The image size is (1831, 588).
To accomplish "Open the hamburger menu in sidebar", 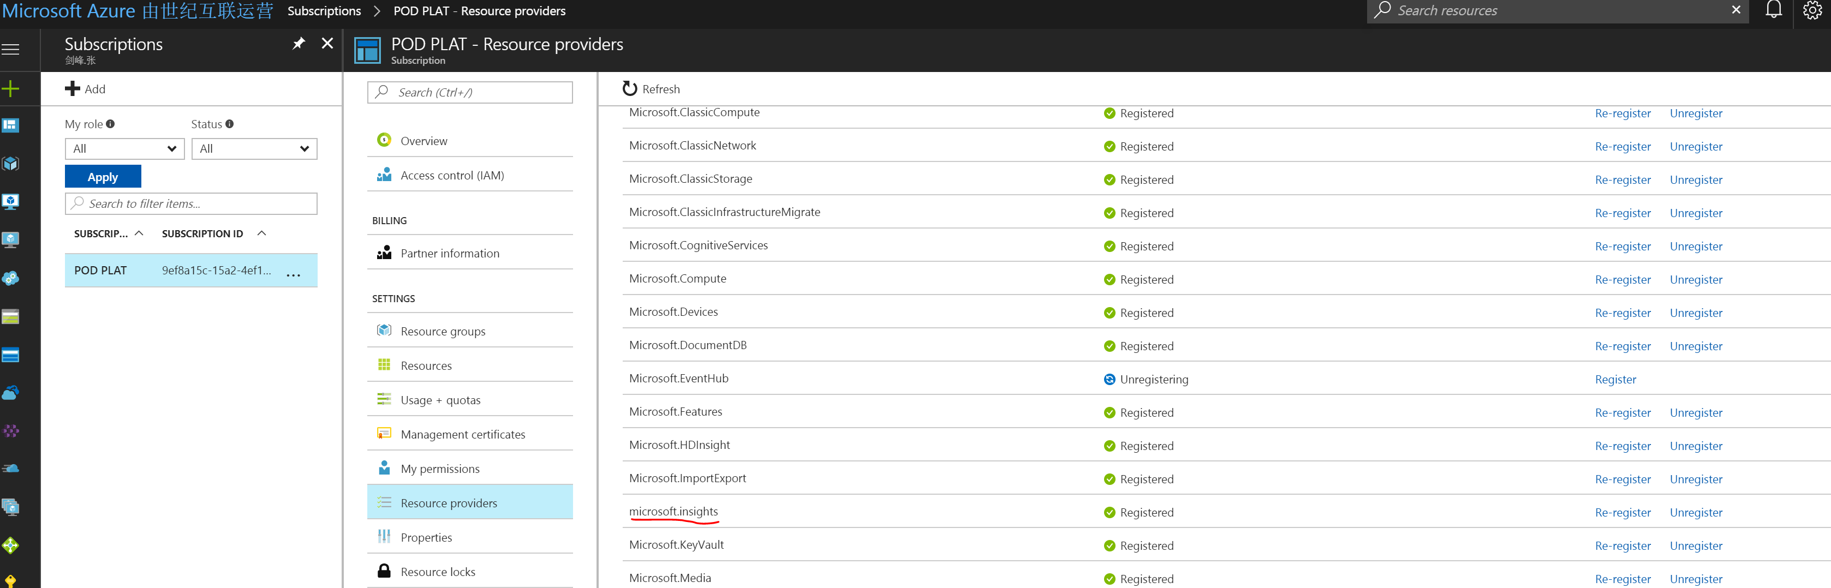I will click(11, 49).
